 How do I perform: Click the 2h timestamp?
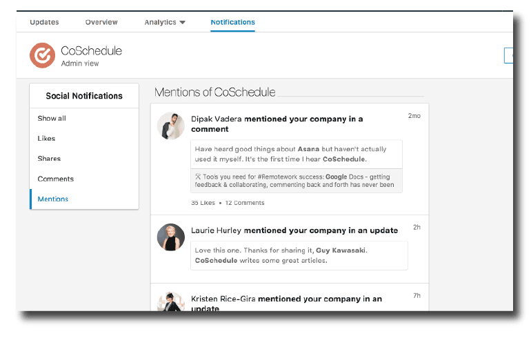pos(417,227)
